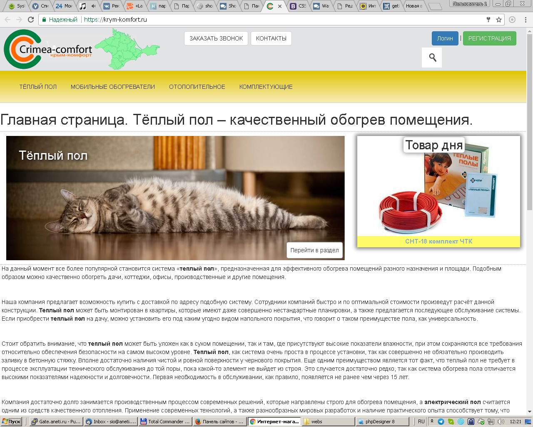Screen dimensions: 533x427
Task: Click the green РЕГИСТРАЦИЯ button
Action: point(489,38)
